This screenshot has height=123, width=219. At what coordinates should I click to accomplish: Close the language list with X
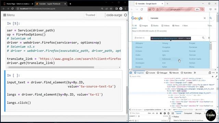[x=209, y=38]
